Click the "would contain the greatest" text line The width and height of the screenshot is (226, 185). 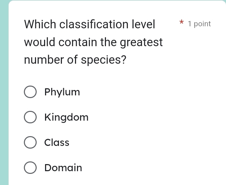[93, 43]
